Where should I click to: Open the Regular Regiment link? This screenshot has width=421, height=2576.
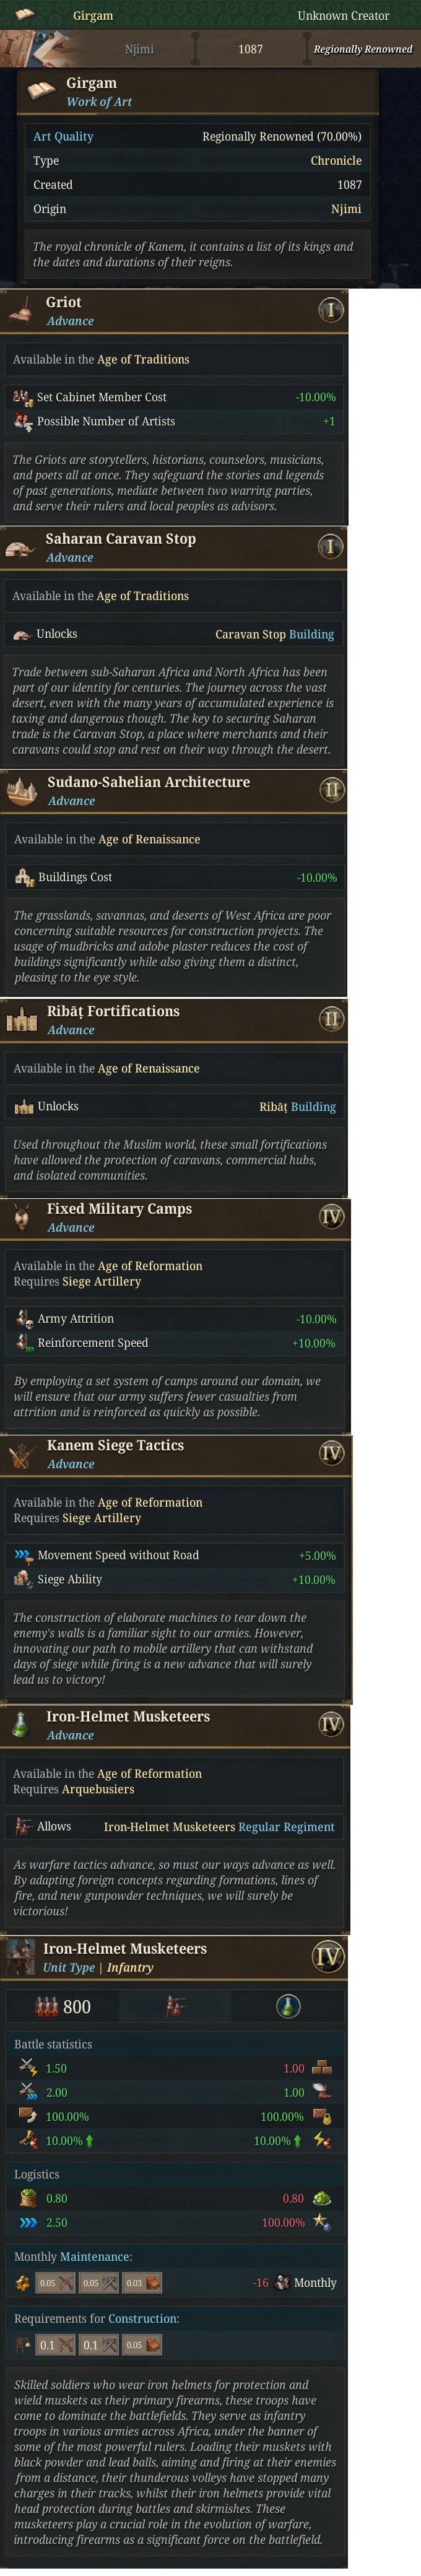tap(286, 1827)
